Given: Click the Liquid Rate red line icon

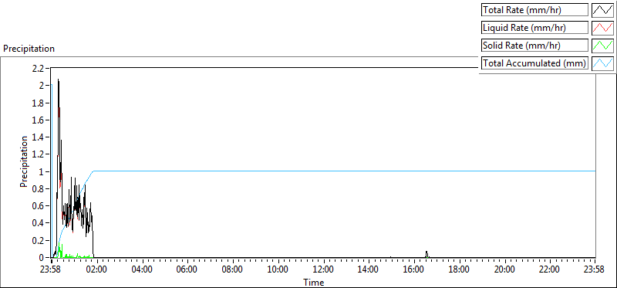Looking at the screenshot, I should point(602,28).
